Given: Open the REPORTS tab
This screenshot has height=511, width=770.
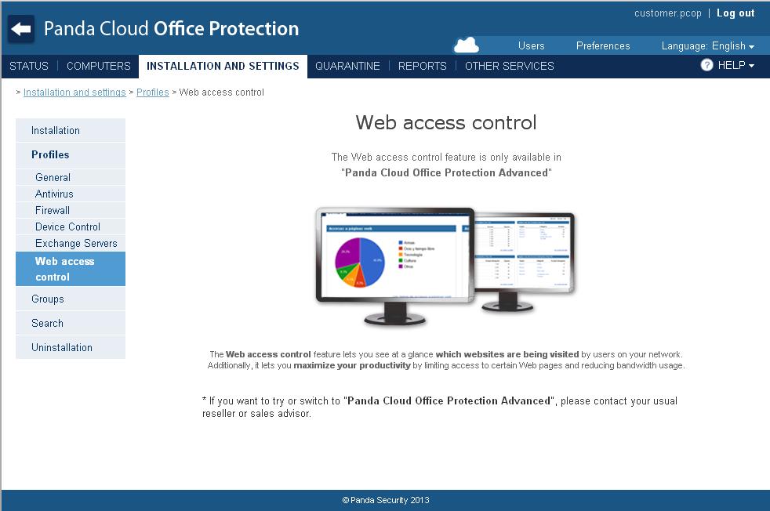Looking at the screenshot, I should coord(422,66).
